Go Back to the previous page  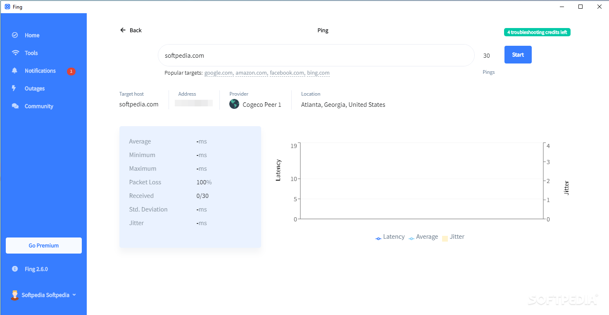[131, 30]
